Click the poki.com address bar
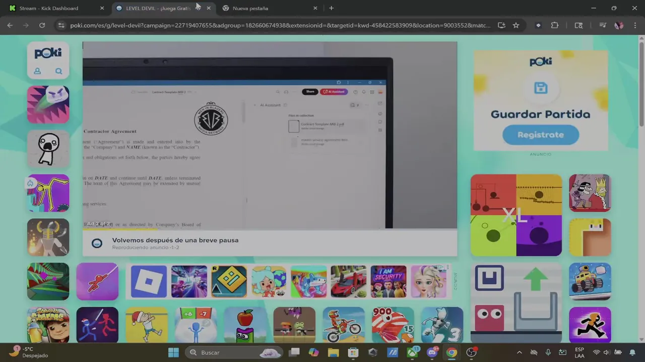This screenshot has height=362, width=645. click(x=280, y=25)
